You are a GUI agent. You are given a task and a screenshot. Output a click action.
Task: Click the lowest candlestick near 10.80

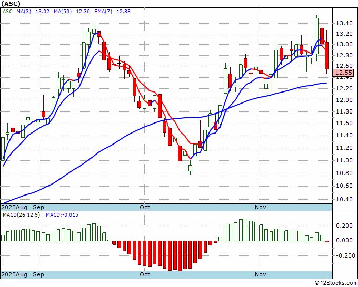tap(190, 168)
